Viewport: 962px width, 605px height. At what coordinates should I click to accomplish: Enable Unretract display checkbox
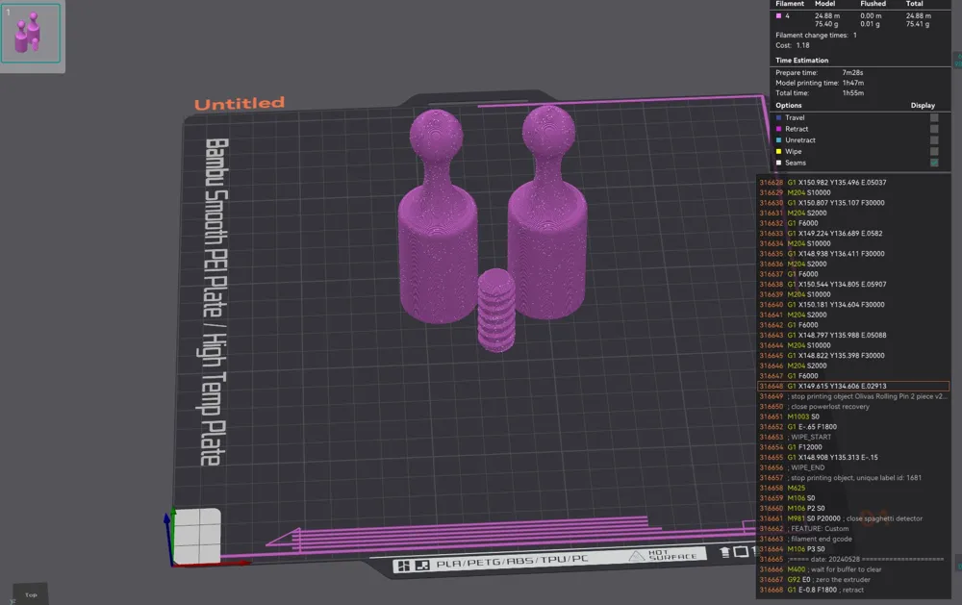click(x=934, y=139)
